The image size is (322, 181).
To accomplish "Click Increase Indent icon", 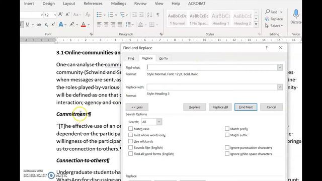I will (141, 15).
